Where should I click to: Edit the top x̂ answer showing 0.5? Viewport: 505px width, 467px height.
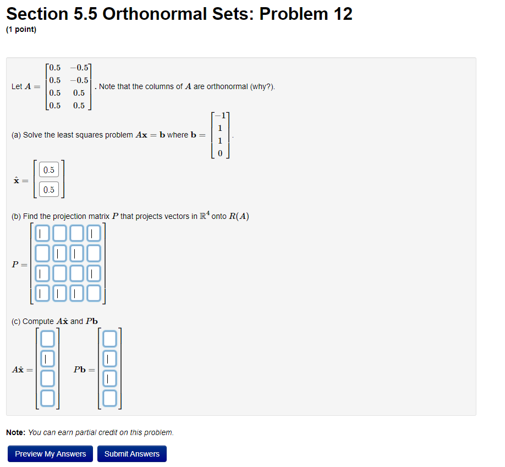coord(48,169)
